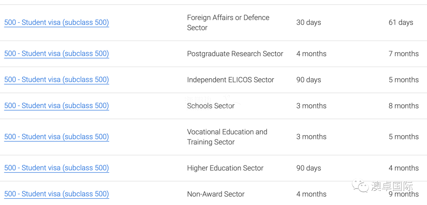Select the 8 months value

point(404,106)
